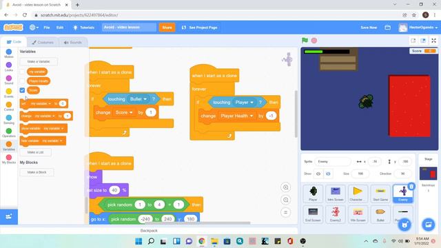Viewport: 441px width, 248px height.
Task: Click the Scratch logo
Action: pos(13,28)
